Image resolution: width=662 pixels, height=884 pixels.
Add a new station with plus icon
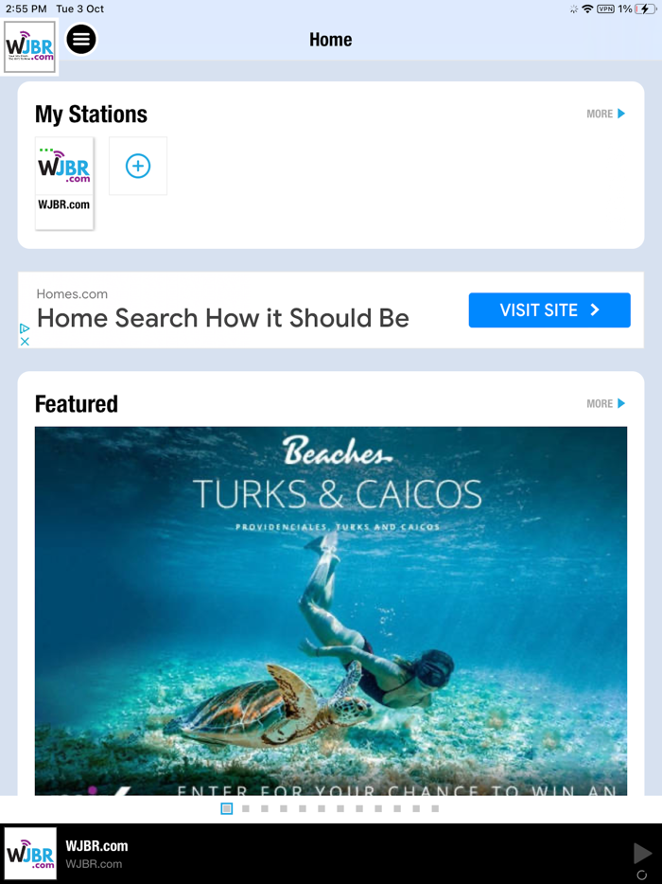point(138,167)
